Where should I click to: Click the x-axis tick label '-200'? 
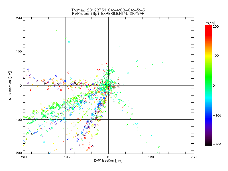click(x=23, y=157)
